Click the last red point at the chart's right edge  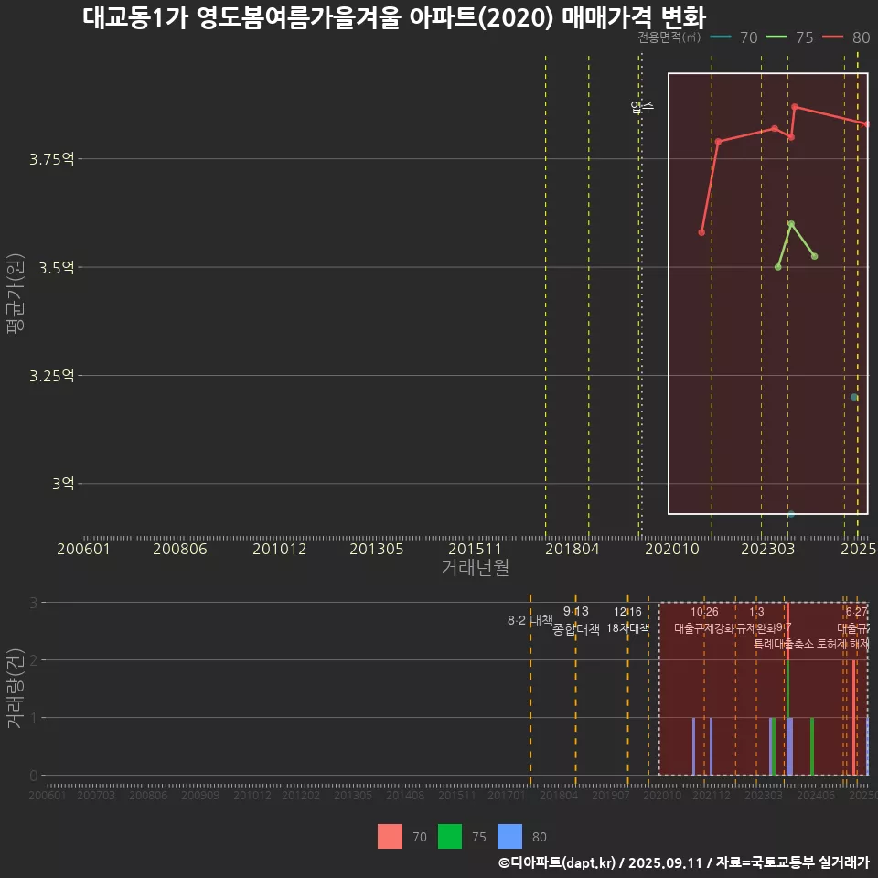(x=867, y=124)
